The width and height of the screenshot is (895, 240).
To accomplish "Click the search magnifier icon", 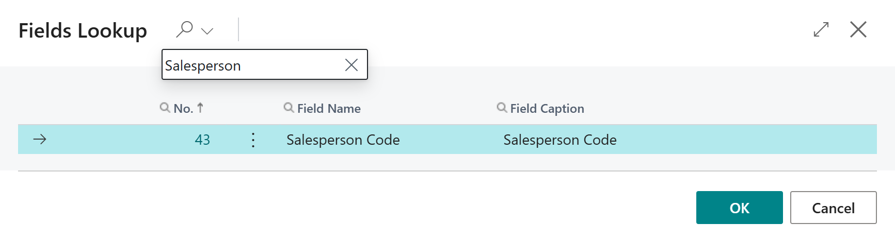I will click(184, 29).
